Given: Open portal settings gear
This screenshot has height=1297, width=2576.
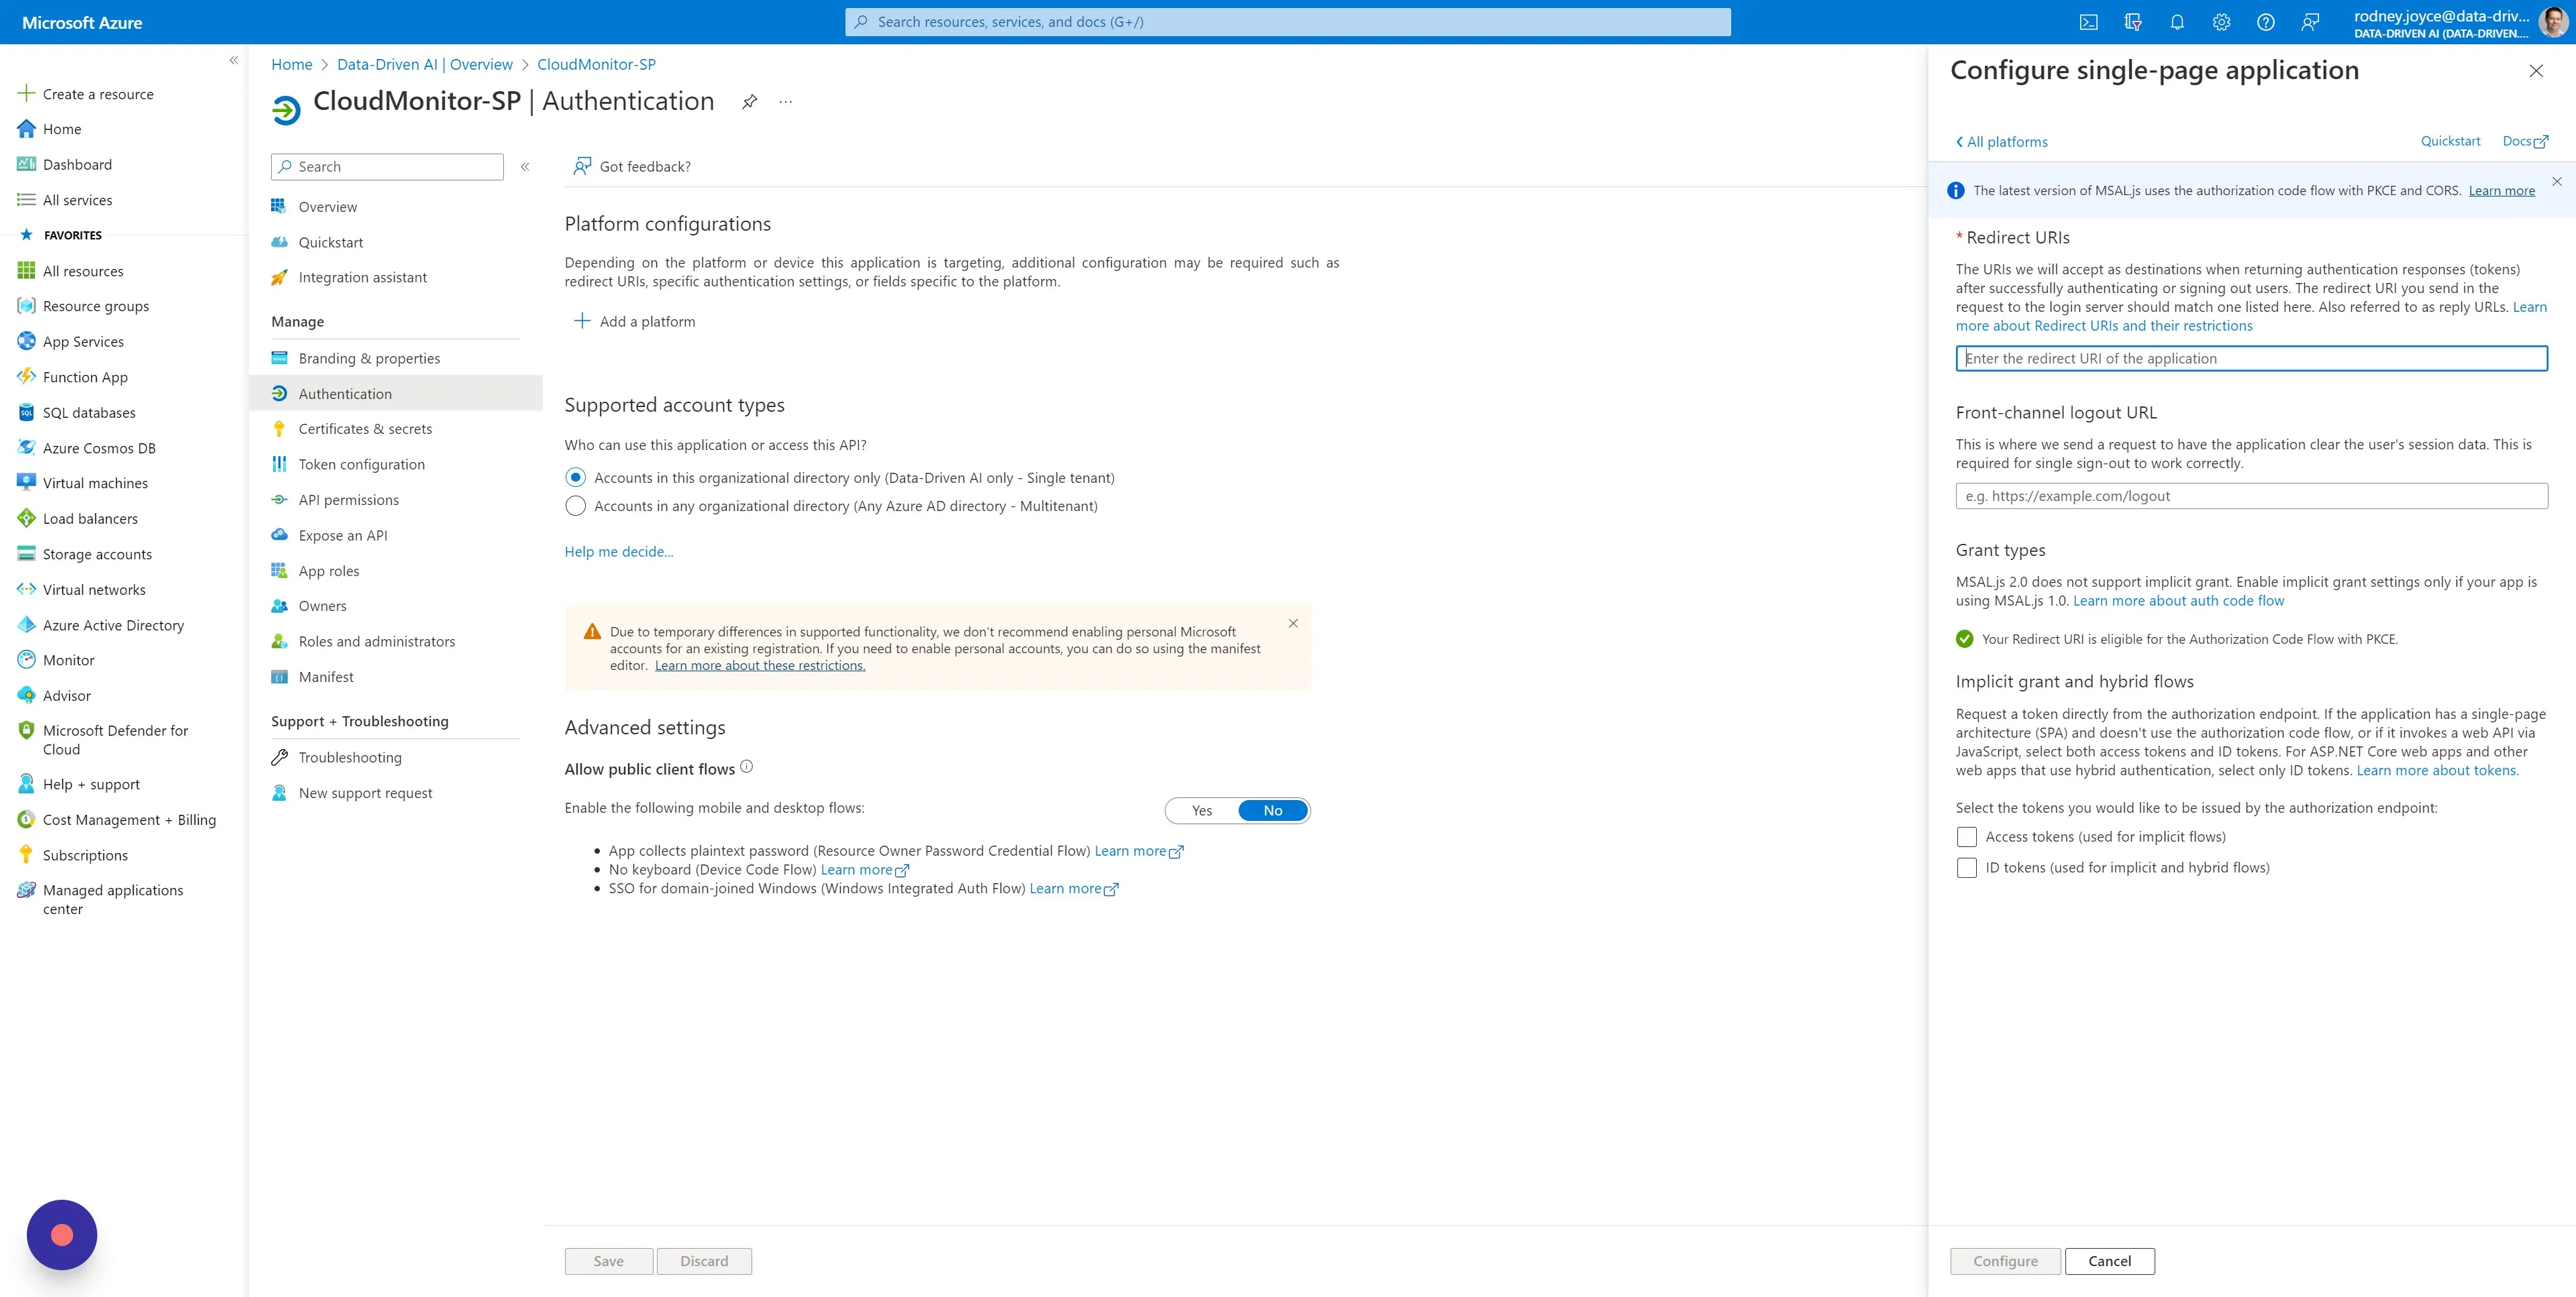Looking at the screenshot, I should (x=2221, y=22).
